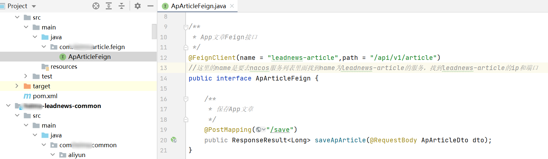Hide the Project tool window
548x159 pixels.
(150, 6)
